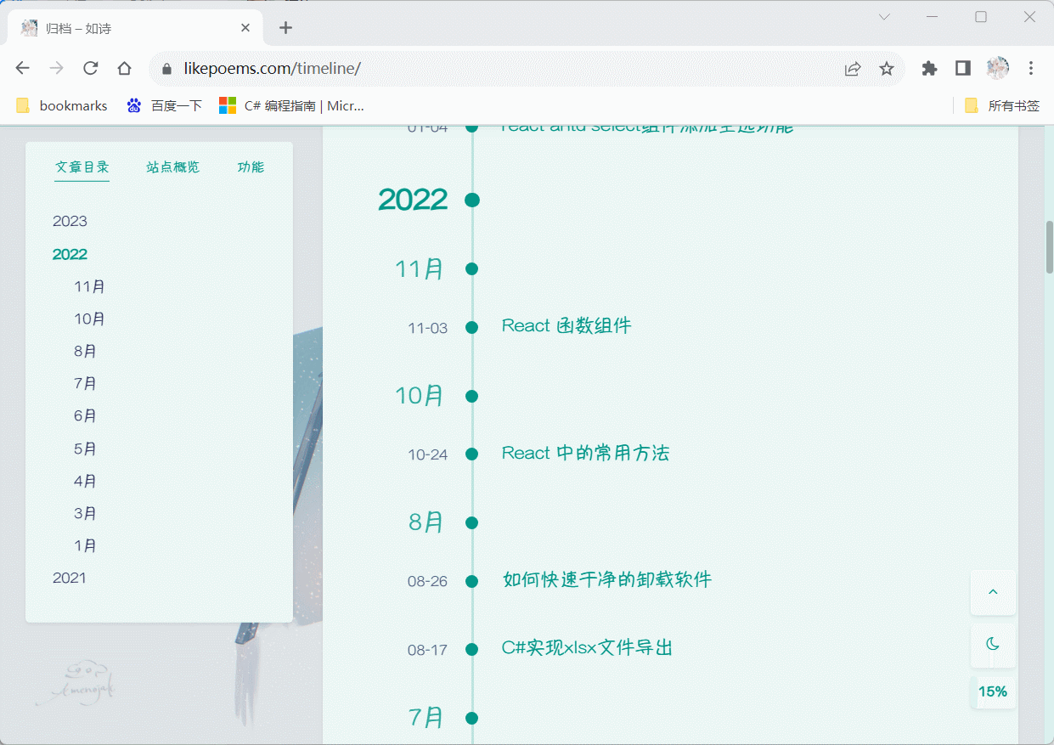Click the site security lock icon
Viewport: 1054px width, 745px height.
pos(166,69)
